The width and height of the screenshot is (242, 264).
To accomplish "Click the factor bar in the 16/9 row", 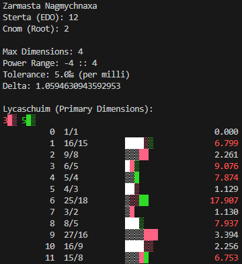I will pyautogui.click(x=139, y=246).
